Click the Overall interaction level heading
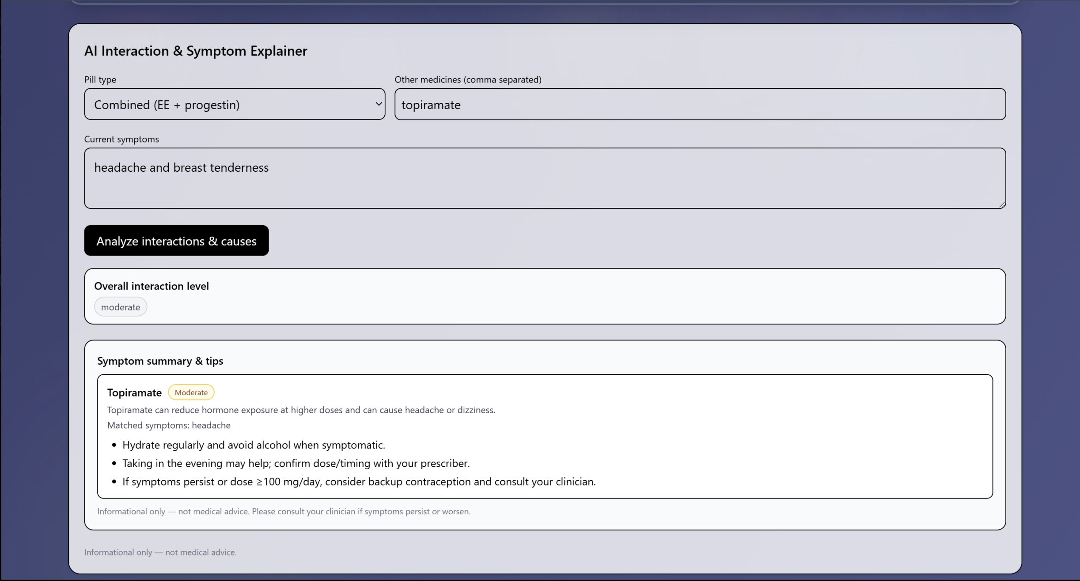Viewport: 1080px width, 581px height. 152,286
